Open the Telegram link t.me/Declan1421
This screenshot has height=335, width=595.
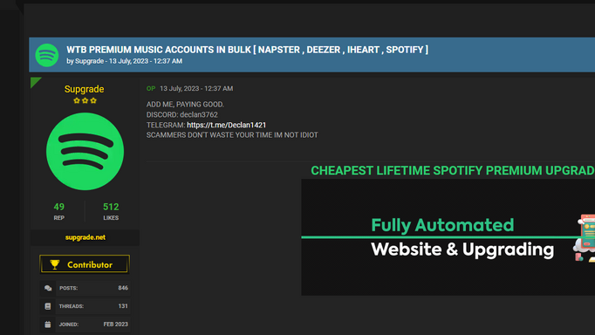pos(227,125)
